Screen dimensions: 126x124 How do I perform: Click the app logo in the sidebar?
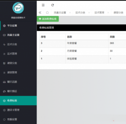click(x=18, y=8)
